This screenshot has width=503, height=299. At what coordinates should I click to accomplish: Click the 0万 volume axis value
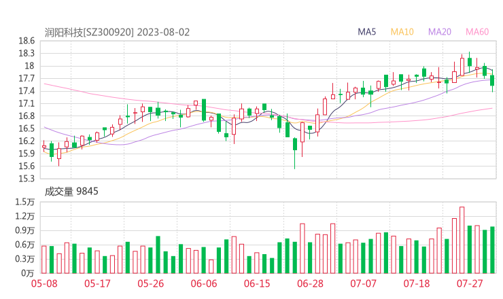(28, 273)
